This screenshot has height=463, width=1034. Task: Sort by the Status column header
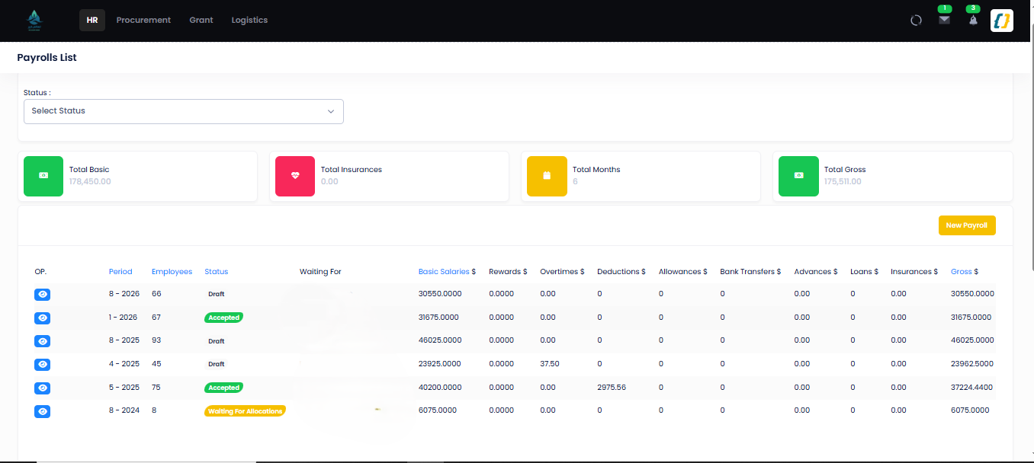(217, 272)
